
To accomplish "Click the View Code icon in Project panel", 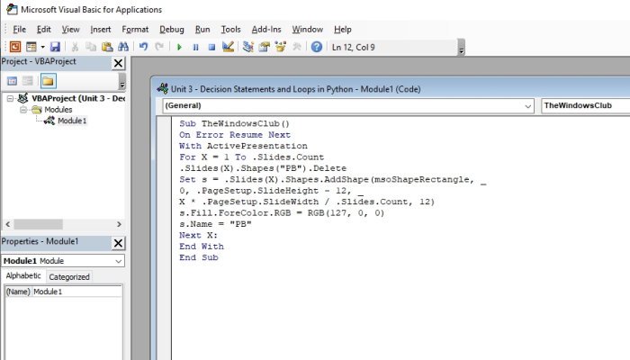I will (x=12, y=81).
